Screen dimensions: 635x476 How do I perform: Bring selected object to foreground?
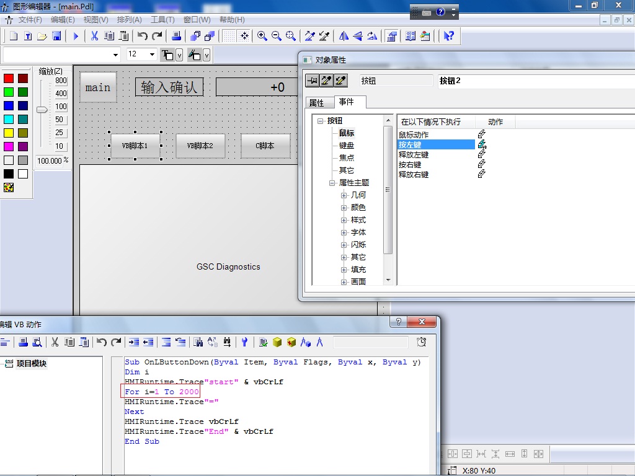tap(195, 37)
